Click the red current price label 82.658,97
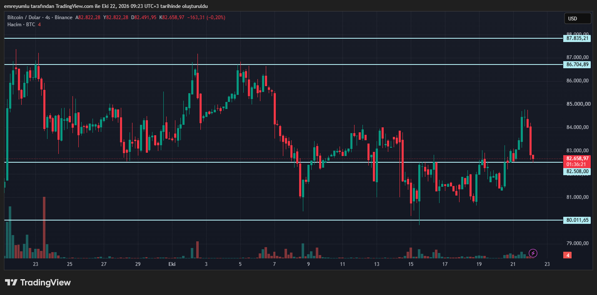The image size is (597, 295). click(577, 159)
